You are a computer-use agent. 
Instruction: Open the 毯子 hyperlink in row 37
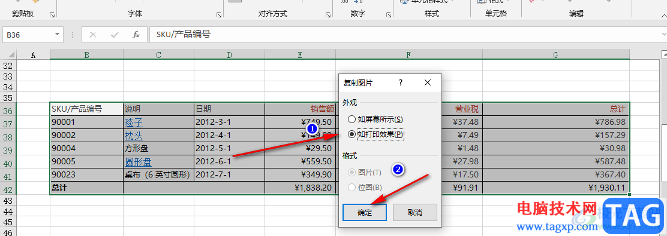tap(134, 123)
